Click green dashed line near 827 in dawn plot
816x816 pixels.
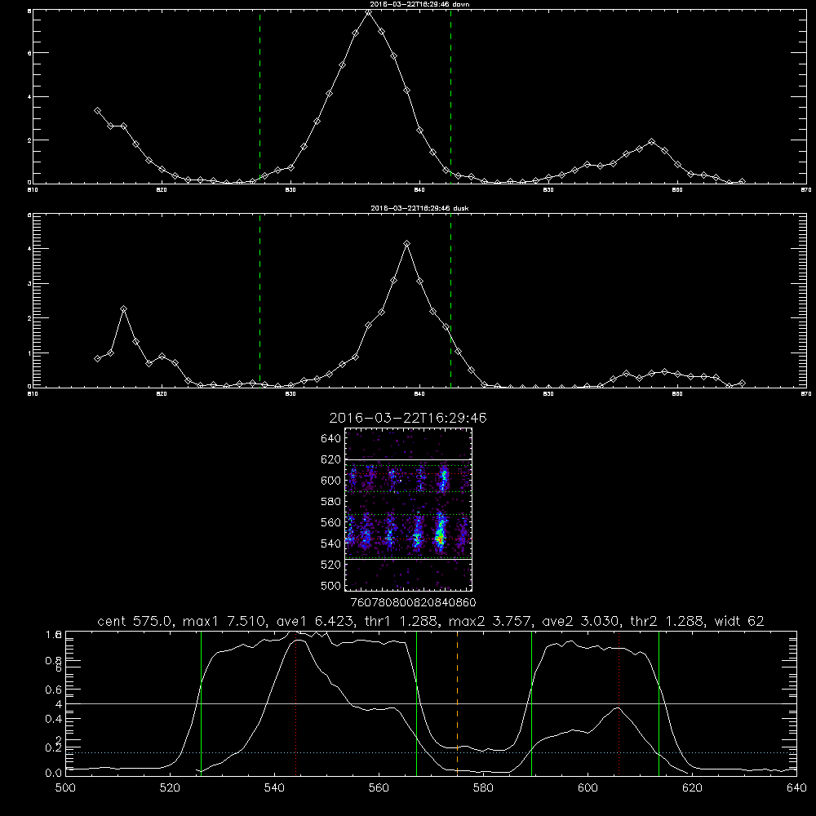(x=259, y=97)
